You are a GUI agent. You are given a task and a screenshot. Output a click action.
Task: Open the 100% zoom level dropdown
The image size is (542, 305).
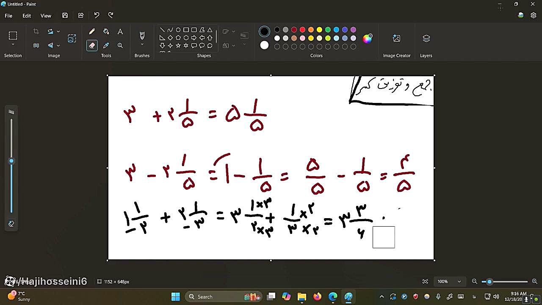[x=459, y=281]
